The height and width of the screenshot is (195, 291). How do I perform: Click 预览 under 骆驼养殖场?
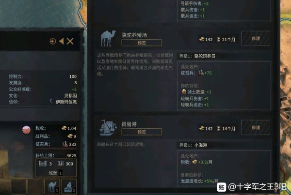(142, 43)
